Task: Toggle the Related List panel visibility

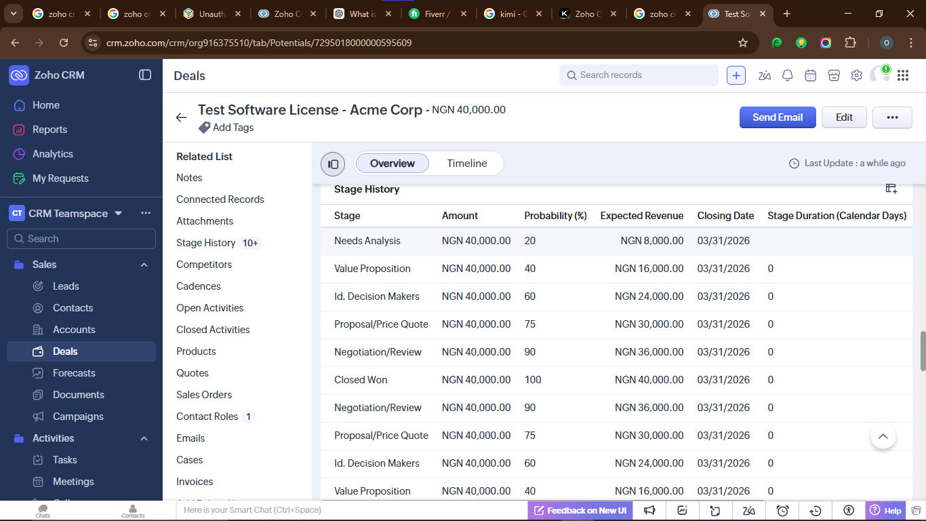Action: click(333, 163)
